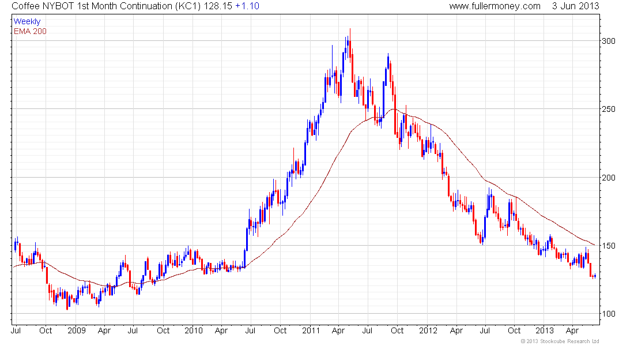This screenshot has height=346, width=634.
Task: Click the 2011 year label on the time axis
Action: [x=311, y=330]
